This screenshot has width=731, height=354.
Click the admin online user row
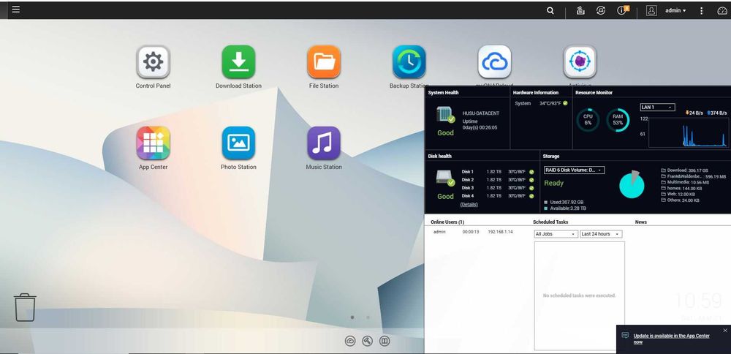tap(473, 232)
